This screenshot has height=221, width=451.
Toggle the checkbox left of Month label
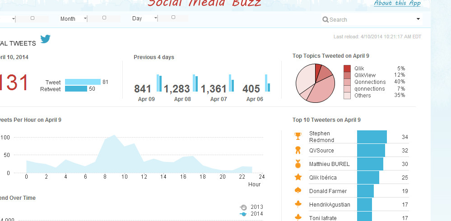[x=33, y=18]
